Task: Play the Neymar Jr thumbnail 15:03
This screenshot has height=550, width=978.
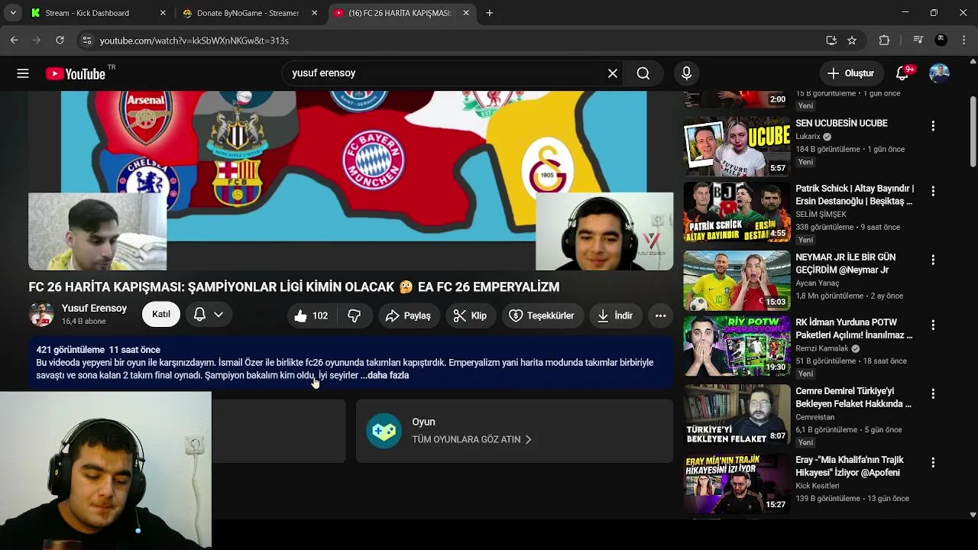Action: [x=737, y=280]
